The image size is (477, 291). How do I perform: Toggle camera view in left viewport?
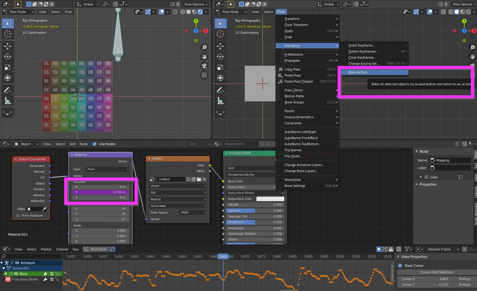pyautogui.click(x=204, y=66)
